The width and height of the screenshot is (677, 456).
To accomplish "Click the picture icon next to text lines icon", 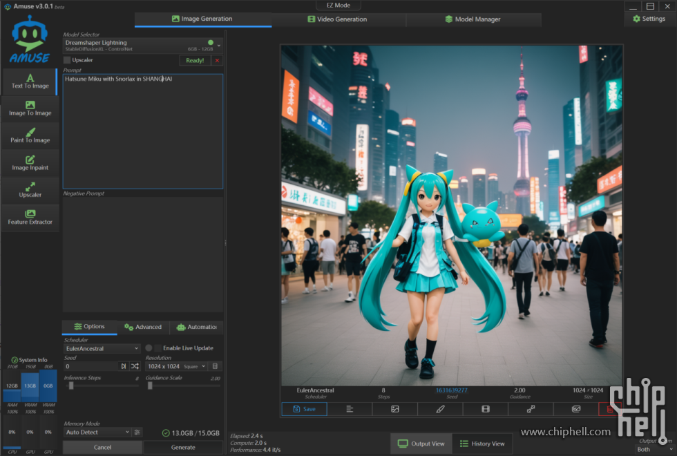I will coord(395,409).
